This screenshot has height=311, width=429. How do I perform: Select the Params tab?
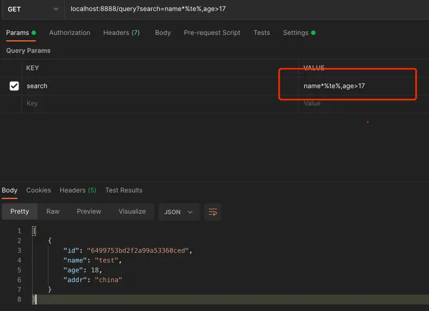click(17, 33)
